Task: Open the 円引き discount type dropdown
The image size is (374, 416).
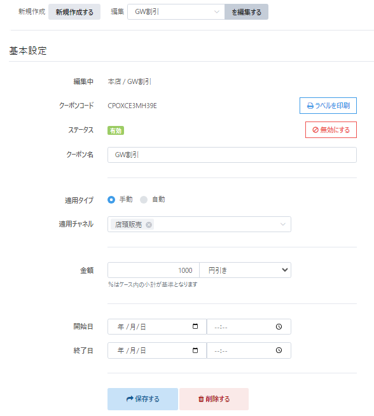Action: 245,270
